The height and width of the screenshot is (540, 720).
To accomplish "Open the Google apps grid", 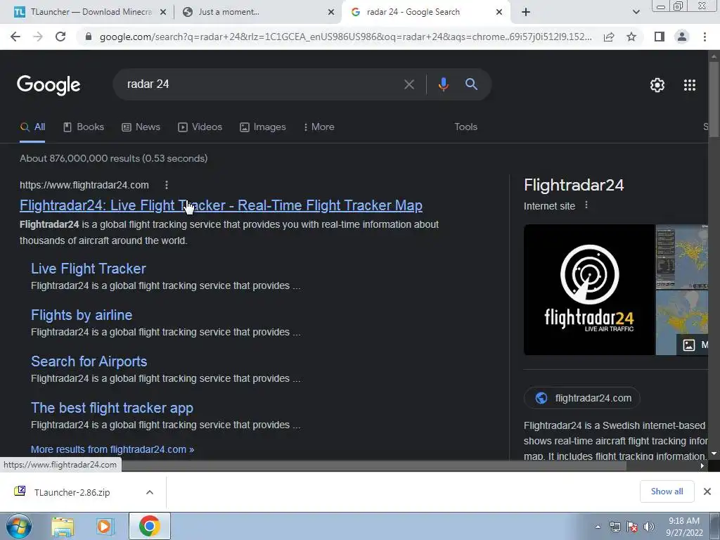I will pos(690,85).
